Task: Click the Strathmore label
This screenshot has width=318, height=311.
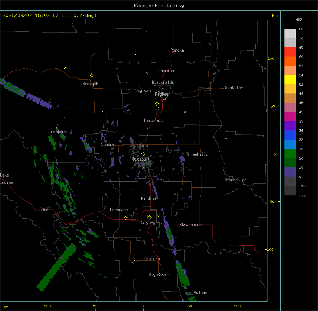Action: (190, 225)
